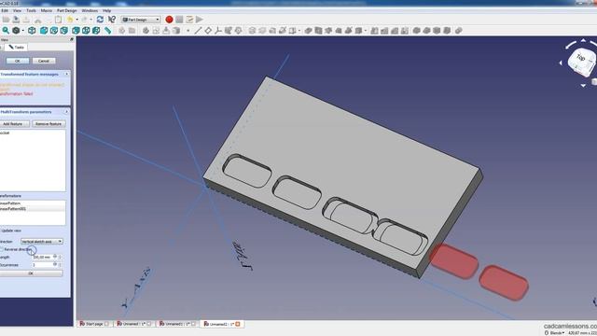Open the Undo history dropdown arrow
This screenshot has height=336, width=597.
tap(76, 20)
